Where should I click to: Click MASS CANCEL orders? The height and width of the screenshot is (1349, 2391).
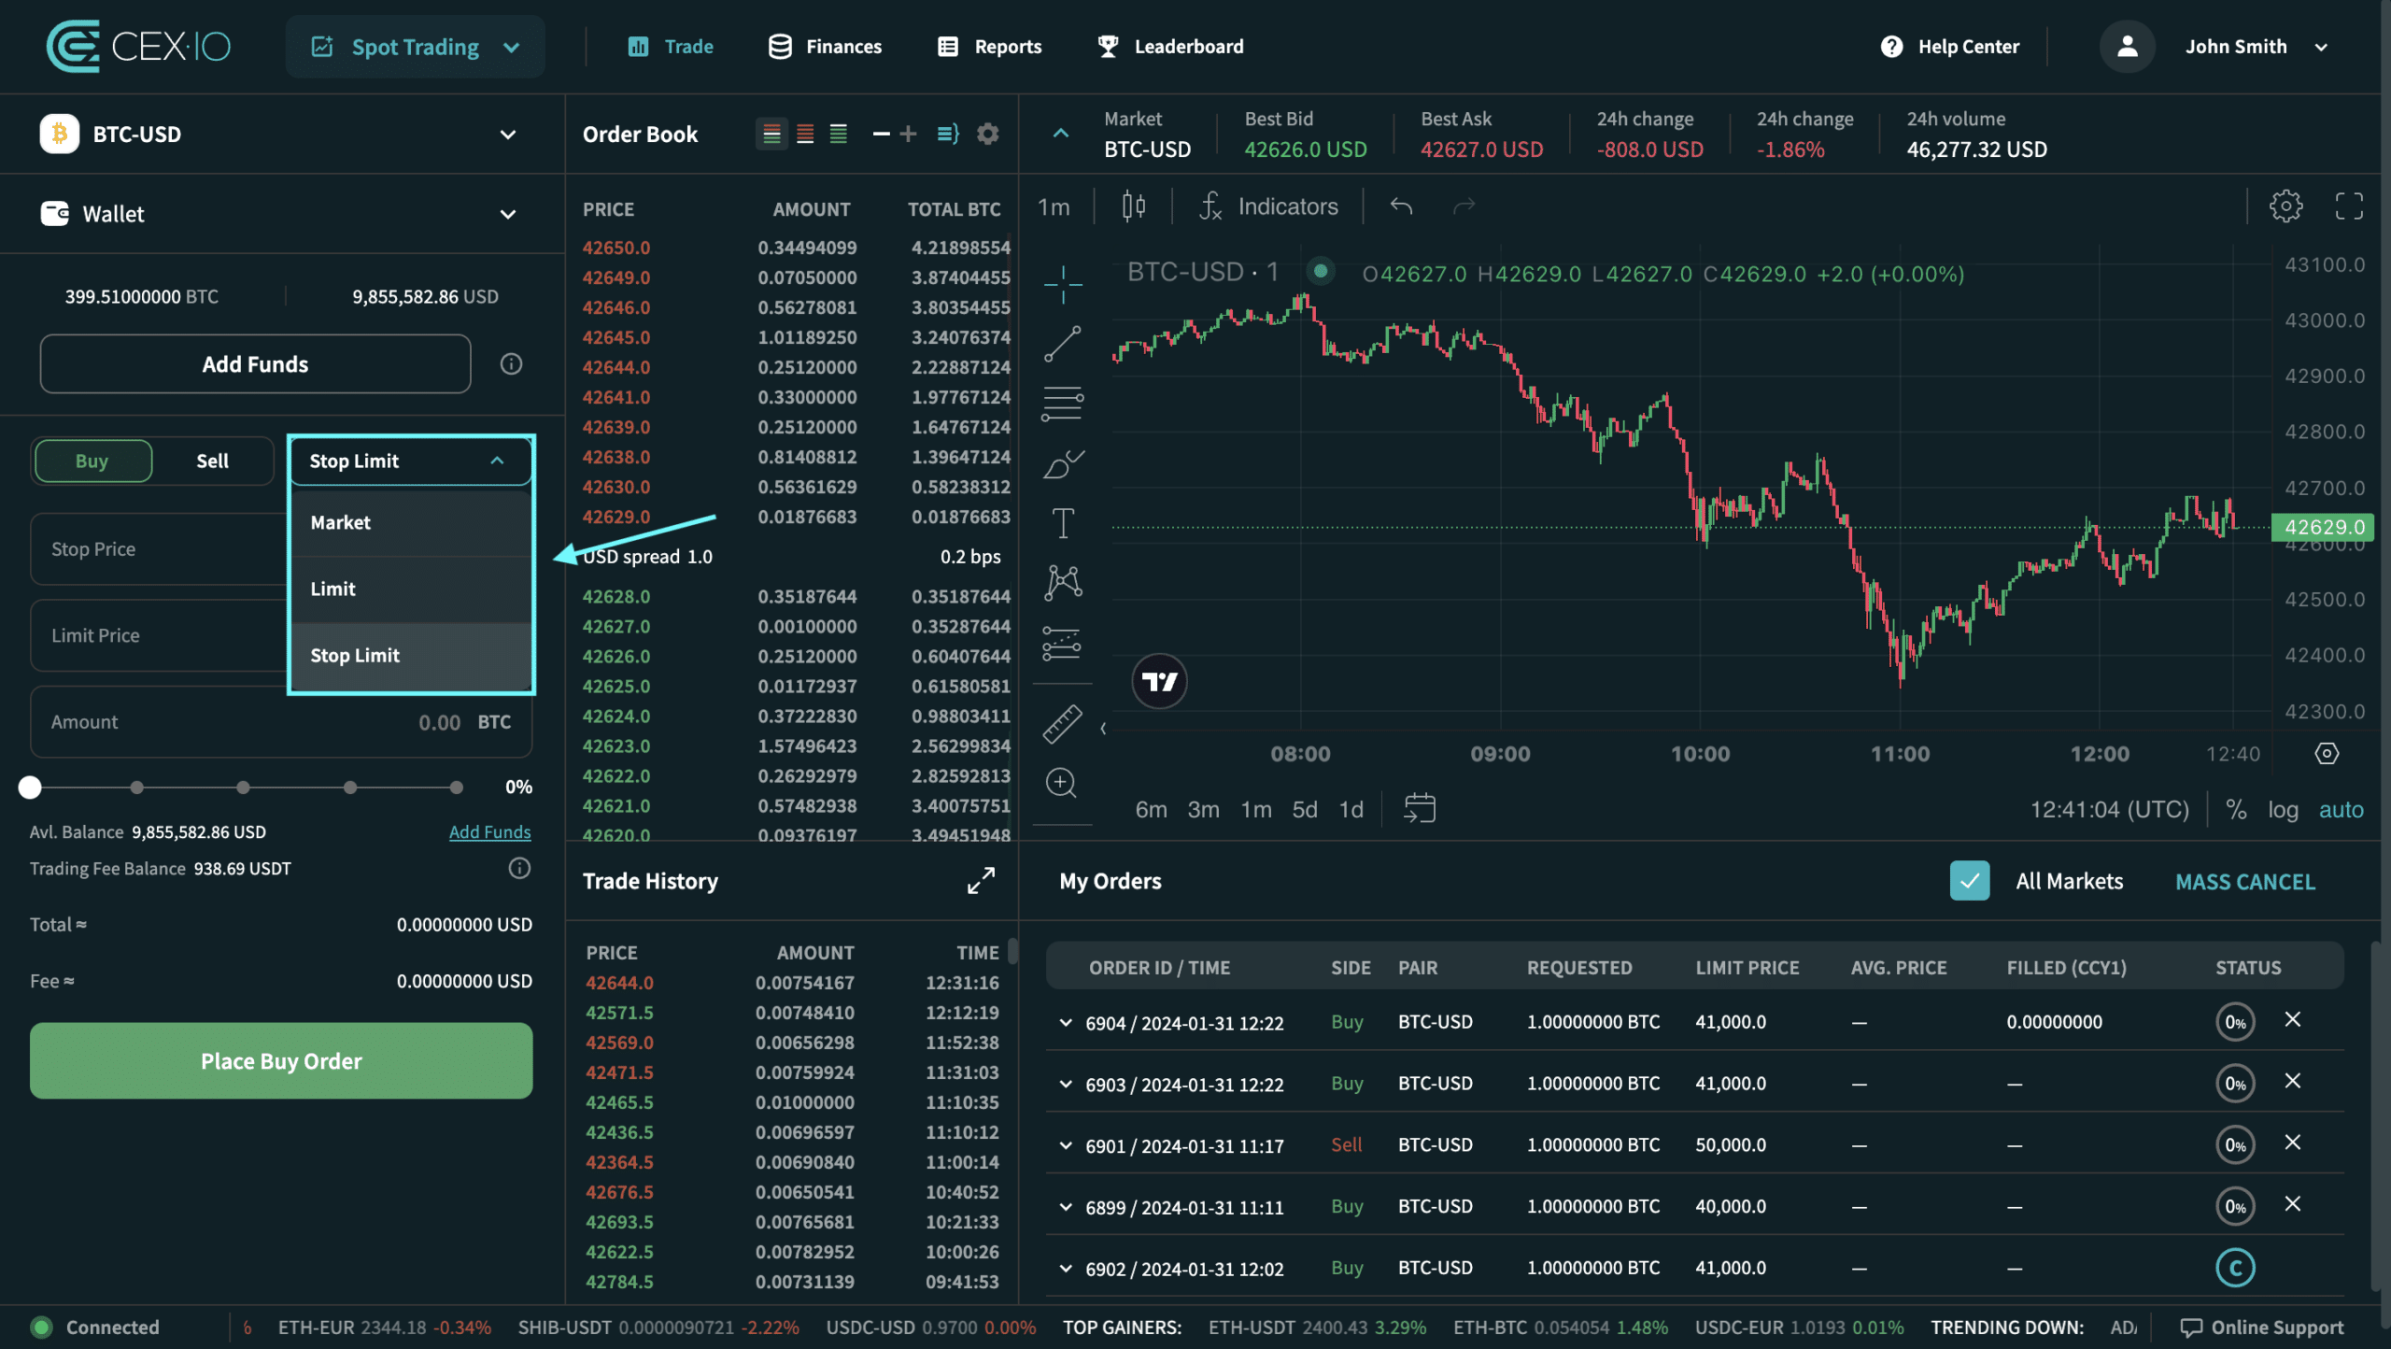[2245, 882]
